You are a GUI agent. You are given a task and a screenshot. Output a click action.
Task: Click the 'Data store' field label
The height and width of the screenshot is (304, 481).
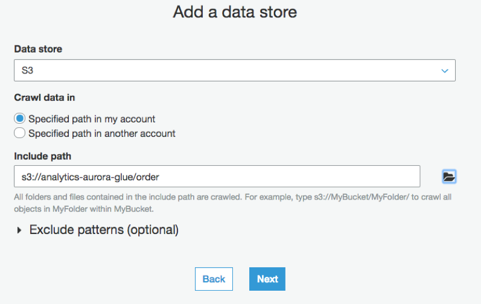pos(38,49)
